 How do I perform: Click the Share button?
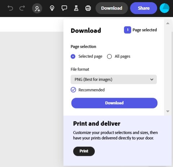click(143, 8)
